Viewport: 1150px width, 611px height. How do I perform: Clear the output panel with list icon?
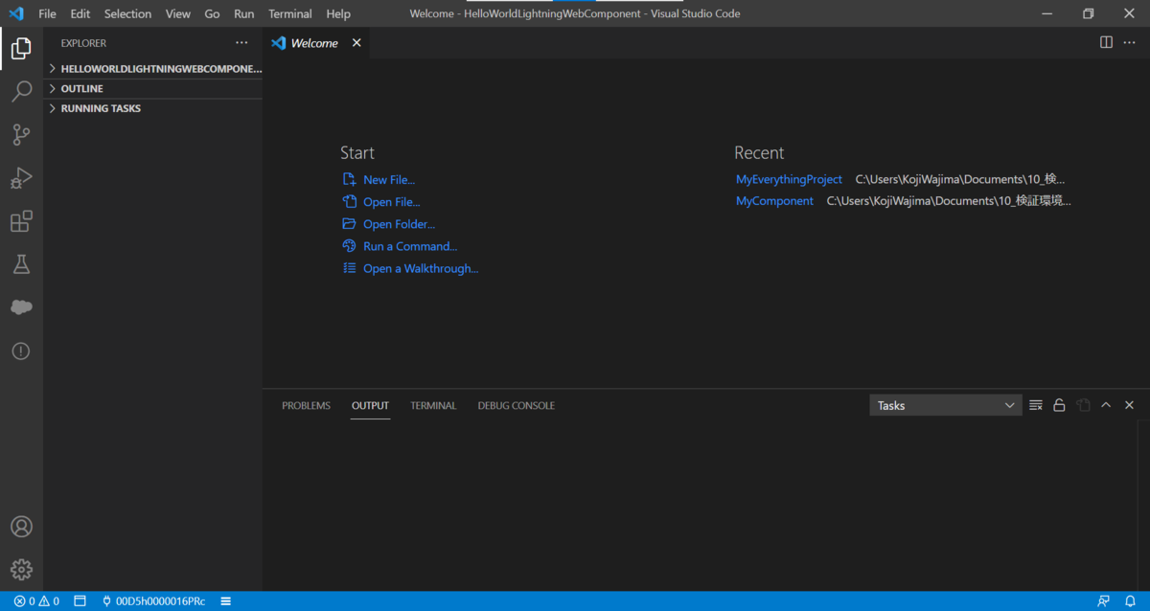[1036, 405]
